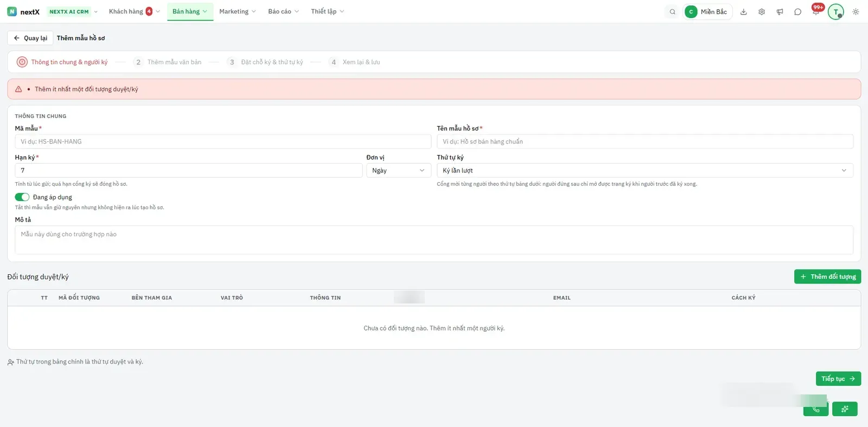Open the Bán hàng menu
The image size is (868, 427).
[x=190, y=11]
